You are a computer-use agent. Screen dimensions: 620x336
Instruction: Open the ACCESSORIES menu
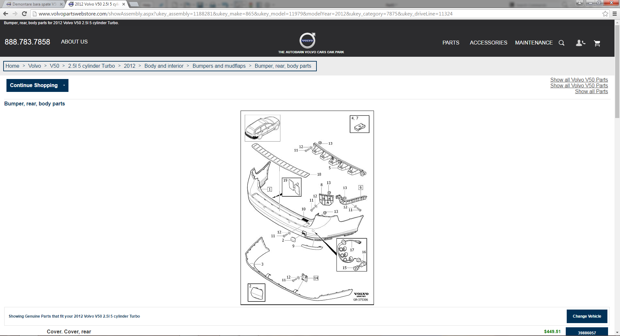488,43
